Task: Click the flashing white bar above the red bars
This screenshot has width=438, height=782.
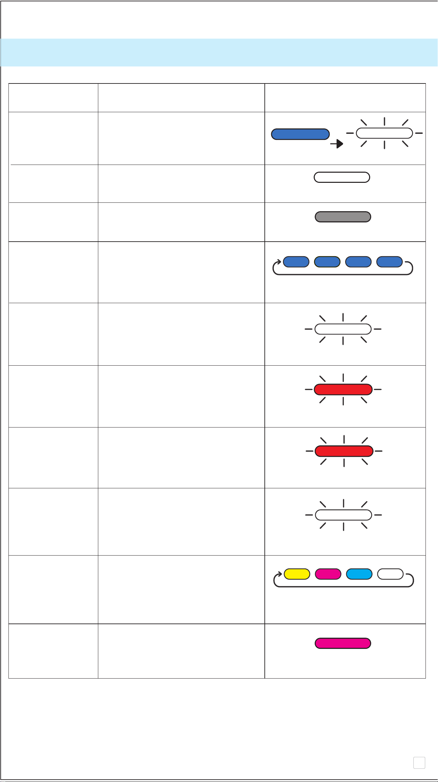Action: tap(343, 329)
